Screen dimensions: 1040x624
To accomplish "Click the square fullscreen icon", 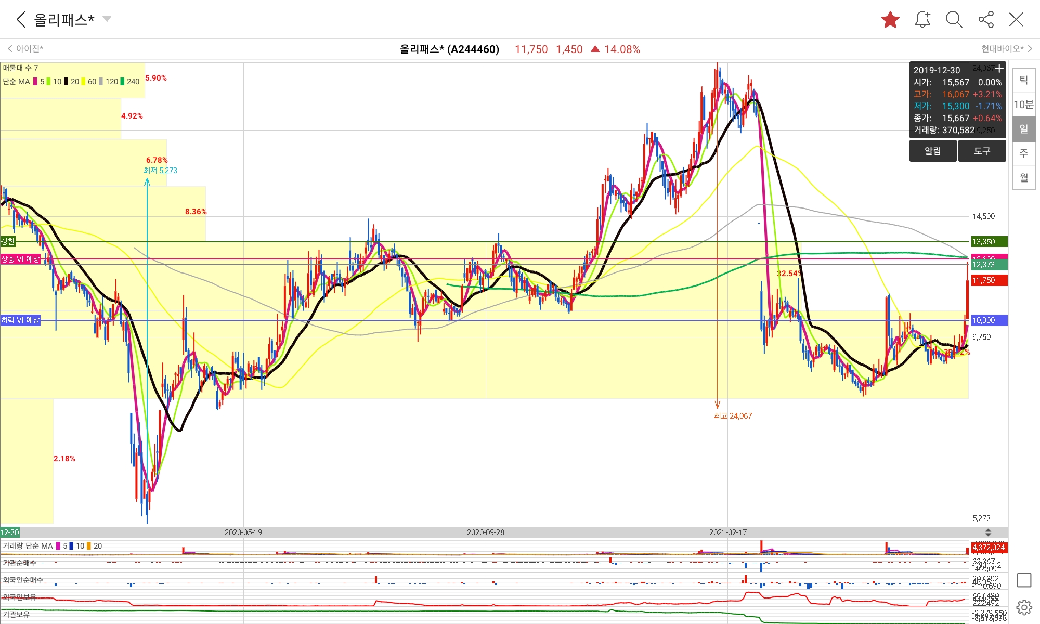I will pyautogui.click(x=1023, y=580).
